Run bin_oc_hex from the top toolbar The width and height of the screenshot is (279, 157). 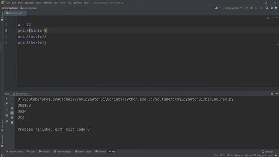247,8
